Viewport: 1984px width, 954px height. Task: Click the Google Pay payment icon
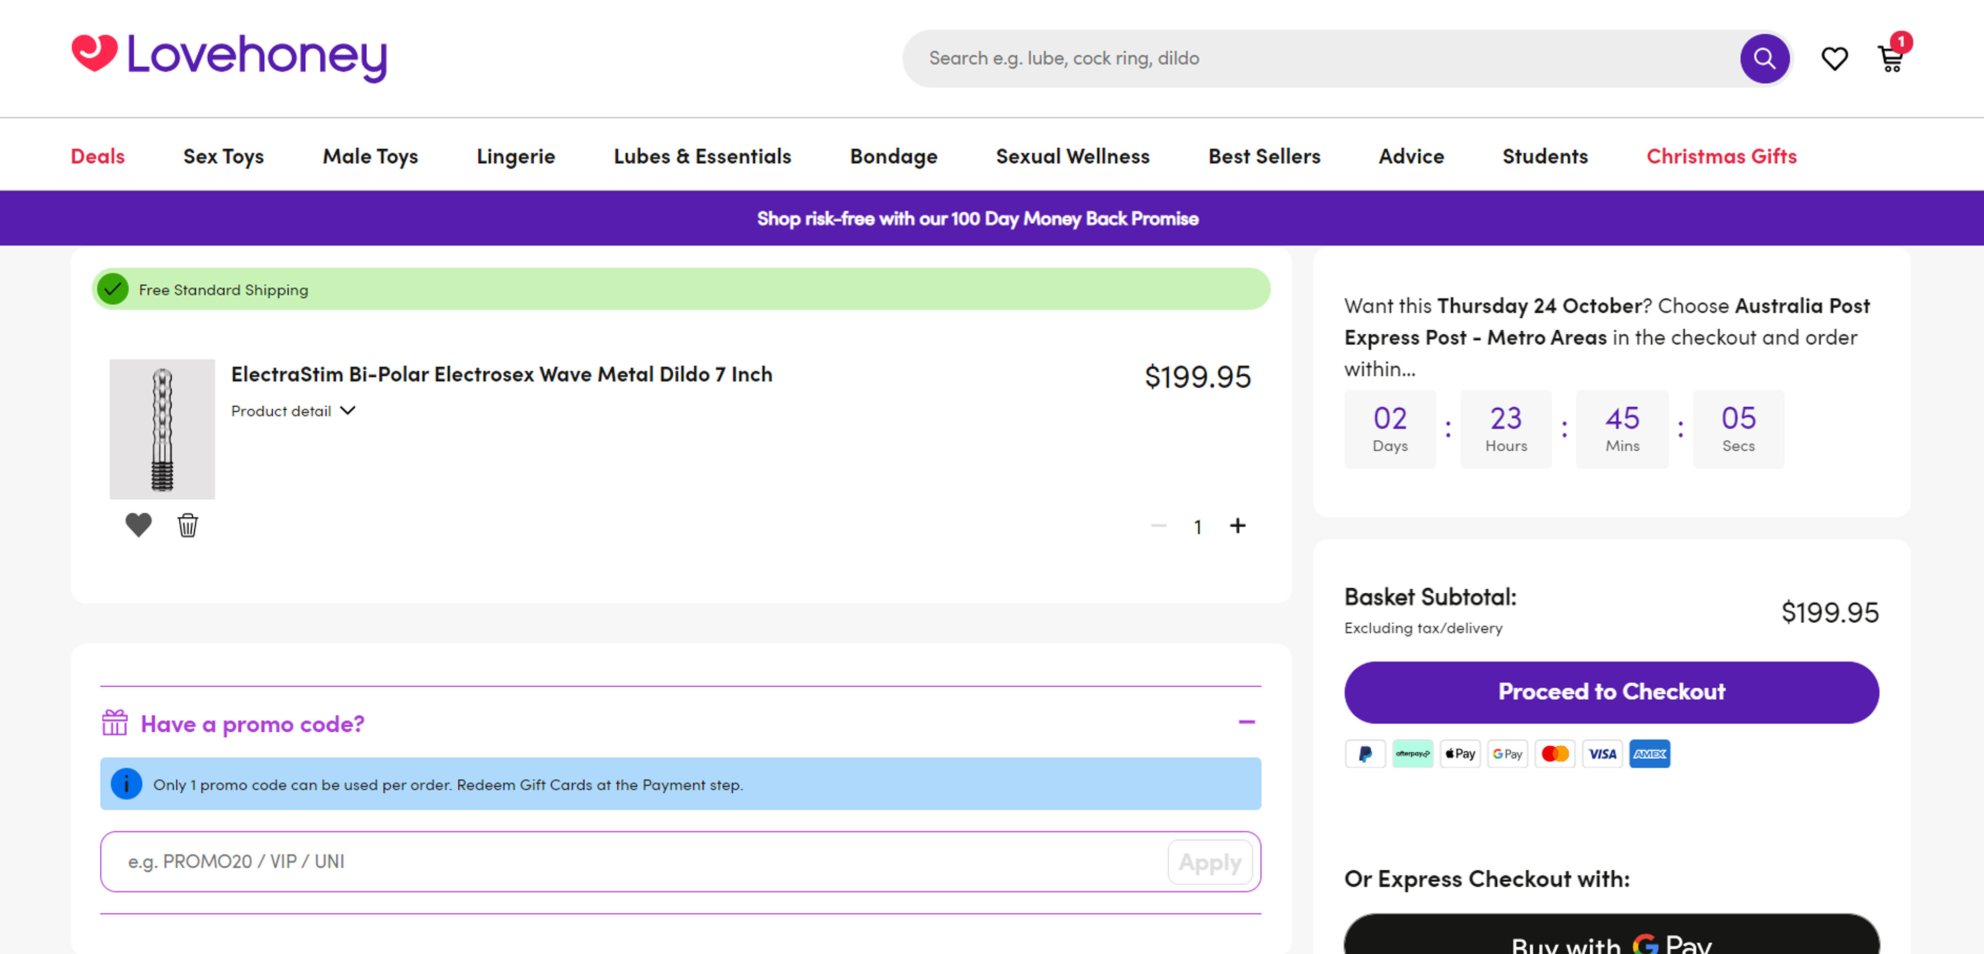pos(1507,753)
